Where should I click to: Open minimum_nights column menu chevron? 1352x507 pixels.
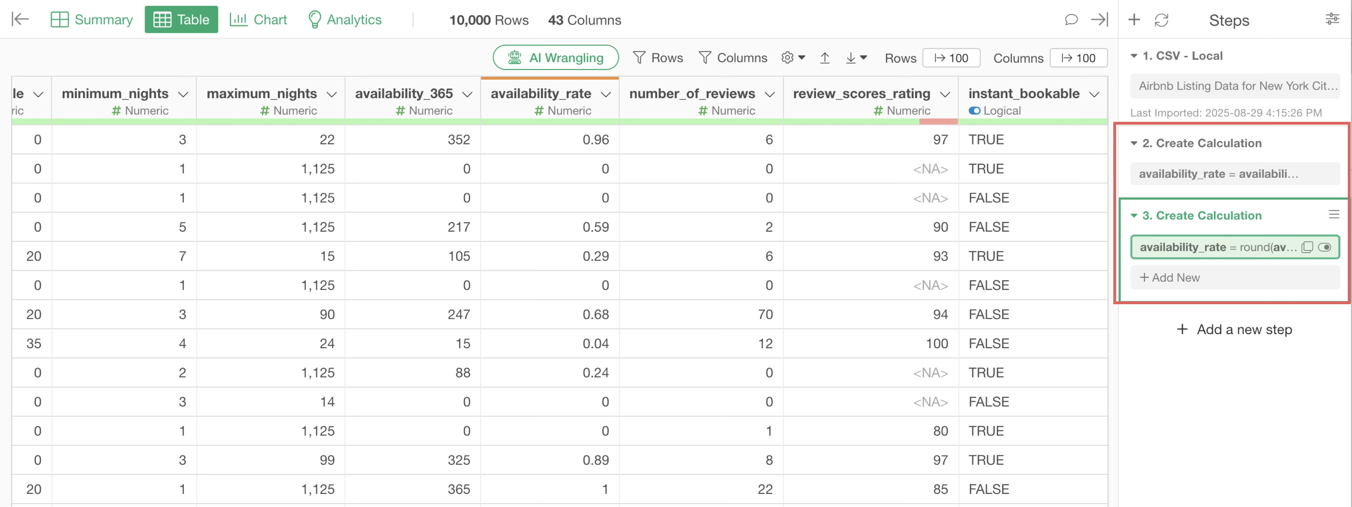click(183, 94)
